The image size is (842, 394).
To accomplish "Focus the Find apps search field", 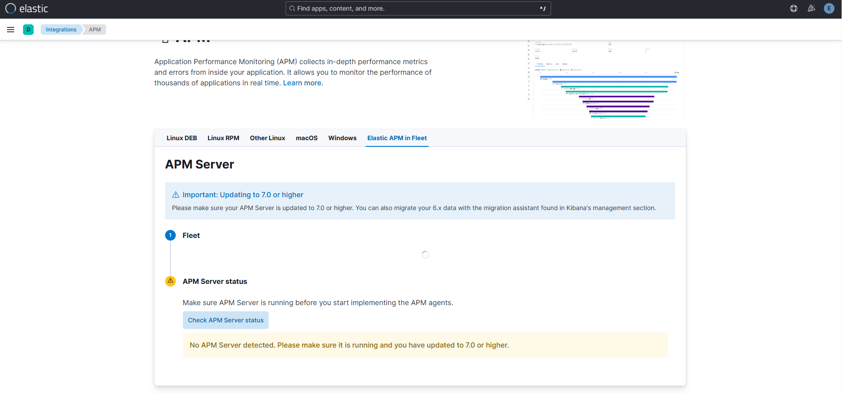I will point(418,8).
